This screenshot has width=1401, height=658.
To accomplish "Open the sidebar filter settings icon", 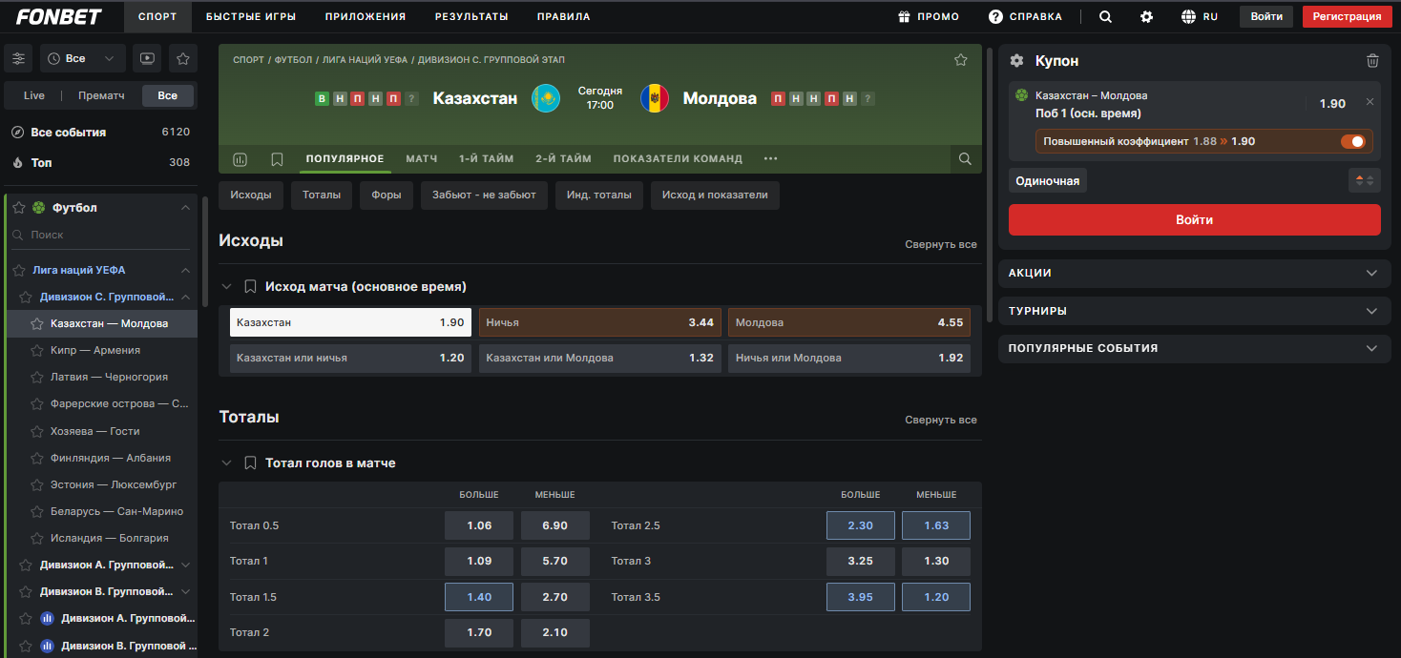I will 18,59.
